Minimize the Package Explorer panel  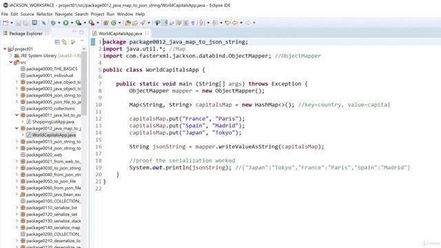(x=74, y=32)
